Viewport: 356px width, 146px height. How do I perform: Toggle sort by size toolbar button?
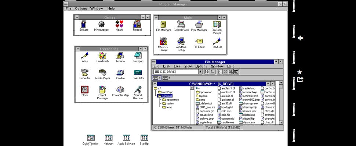tap(231, 72)
